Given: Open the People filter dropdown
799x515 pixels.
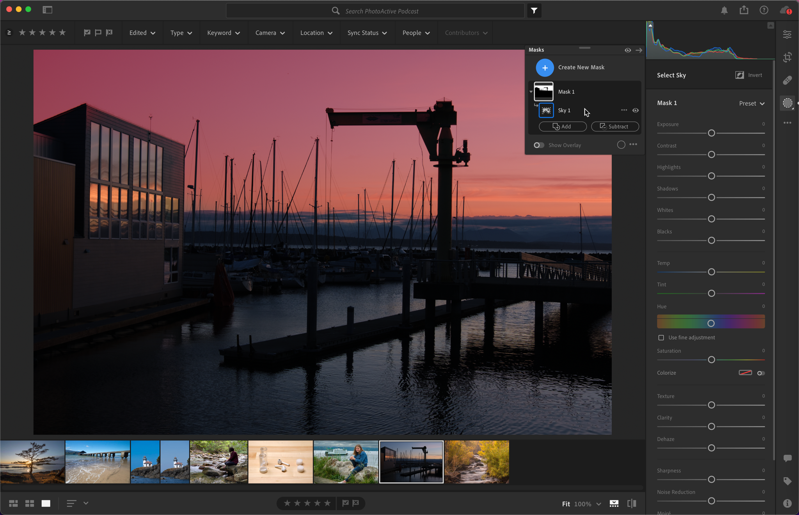Looking at the screenshot, I should coord(416,33).
